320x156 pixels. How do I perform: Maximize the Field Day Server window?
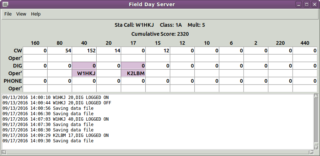tap(307, 4)
